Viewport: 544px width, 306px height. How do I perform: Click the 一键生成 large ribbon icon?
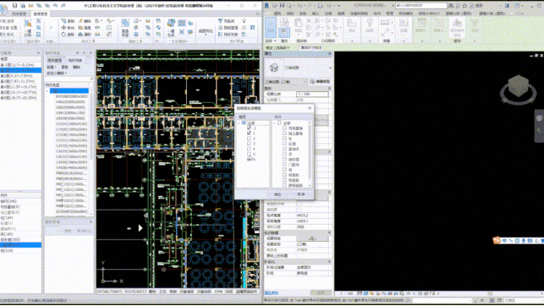171,28
